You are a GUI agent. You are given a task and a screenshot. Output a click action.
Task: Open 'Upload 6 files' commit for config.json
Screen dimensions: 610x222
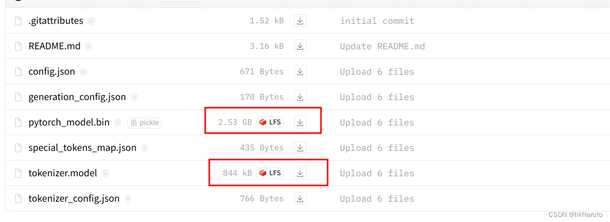[377, 72]
